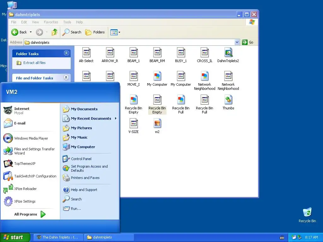Select the DahmTriplets2 image file
The width and height of the screenshot is (323, 242).
pos(228,55)
